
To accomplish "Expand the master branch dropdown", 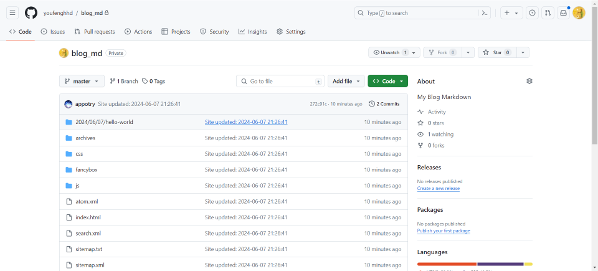I will click(82, 81).
